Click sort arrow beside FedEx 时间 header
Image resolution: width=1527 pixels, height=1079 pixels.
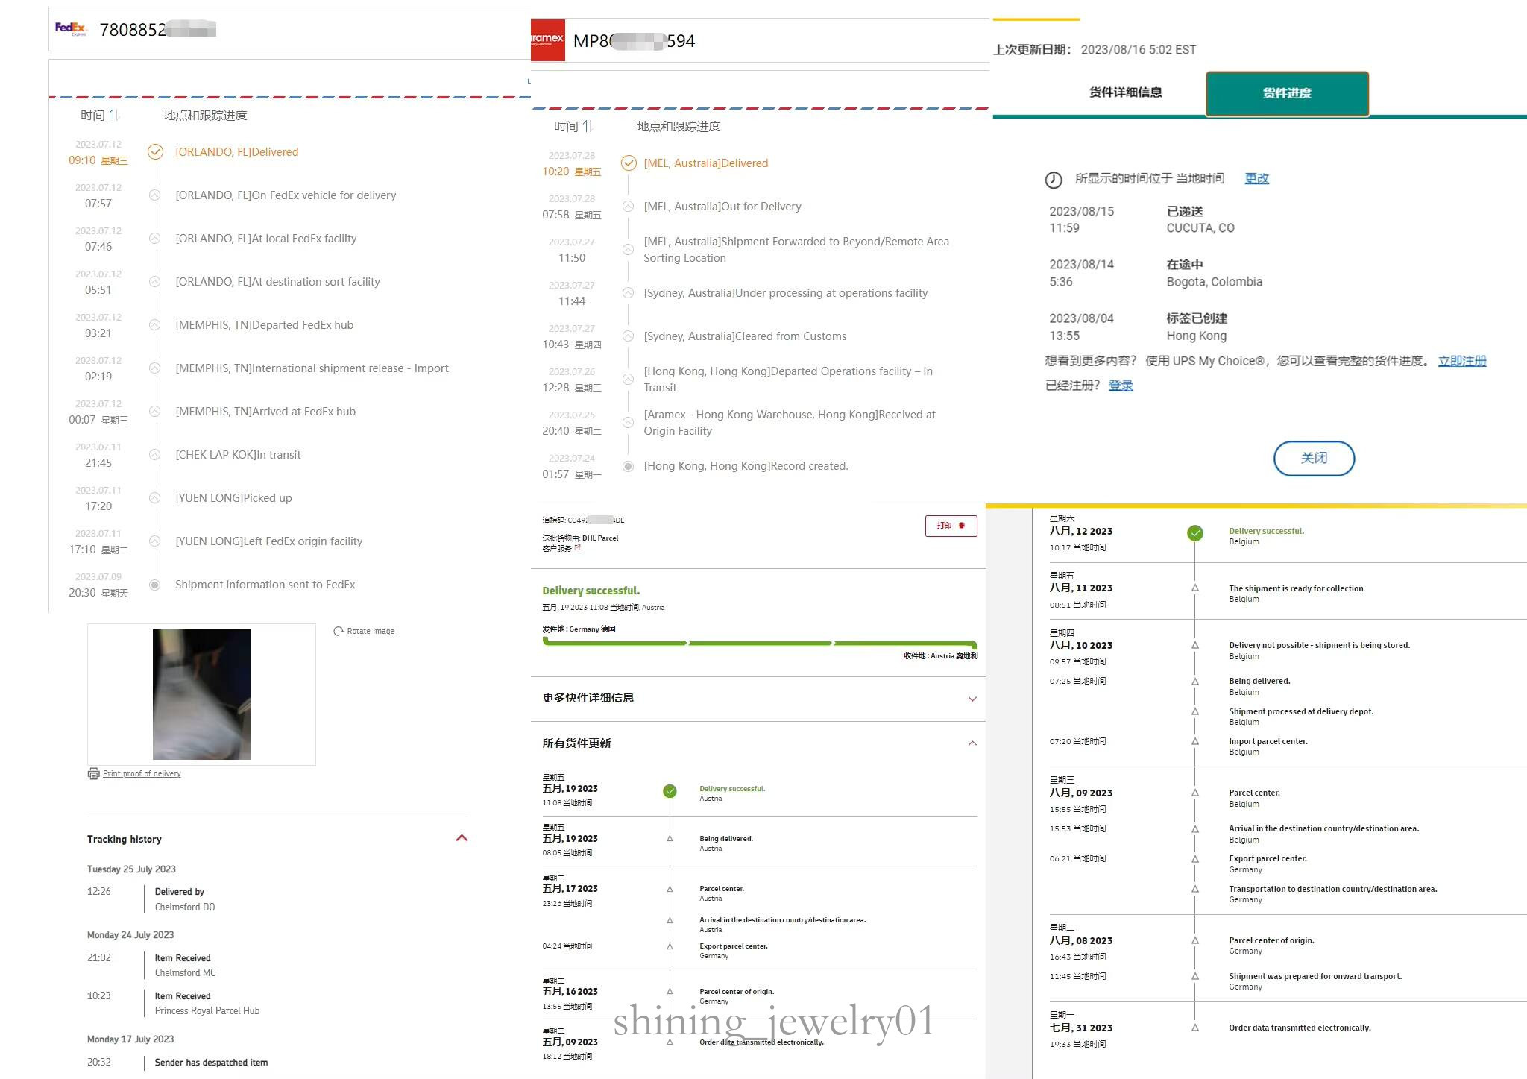point(114,115)
